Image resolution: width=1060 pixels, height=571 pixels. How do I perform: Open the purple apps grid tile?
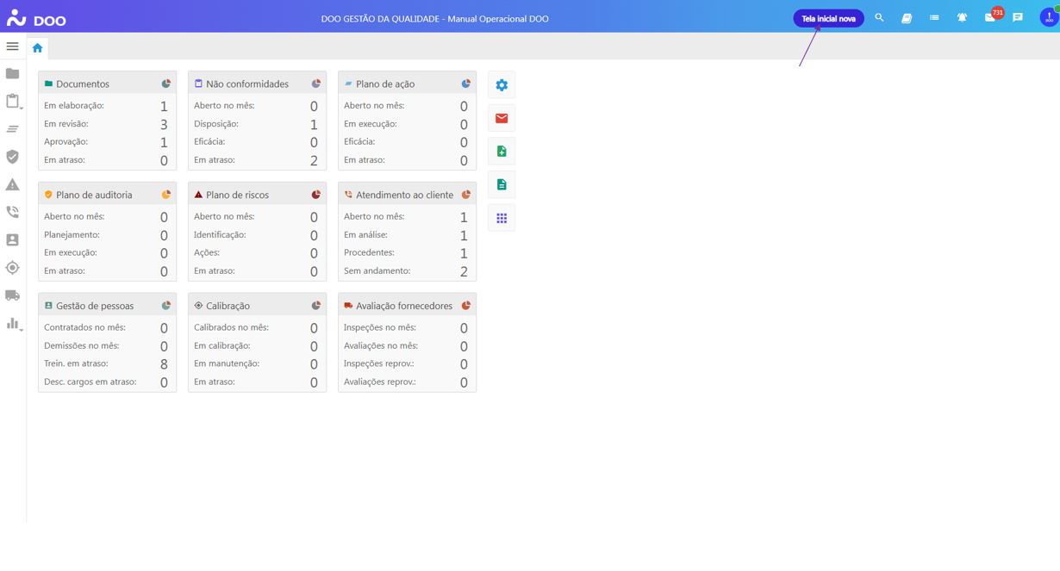[502, 219]
